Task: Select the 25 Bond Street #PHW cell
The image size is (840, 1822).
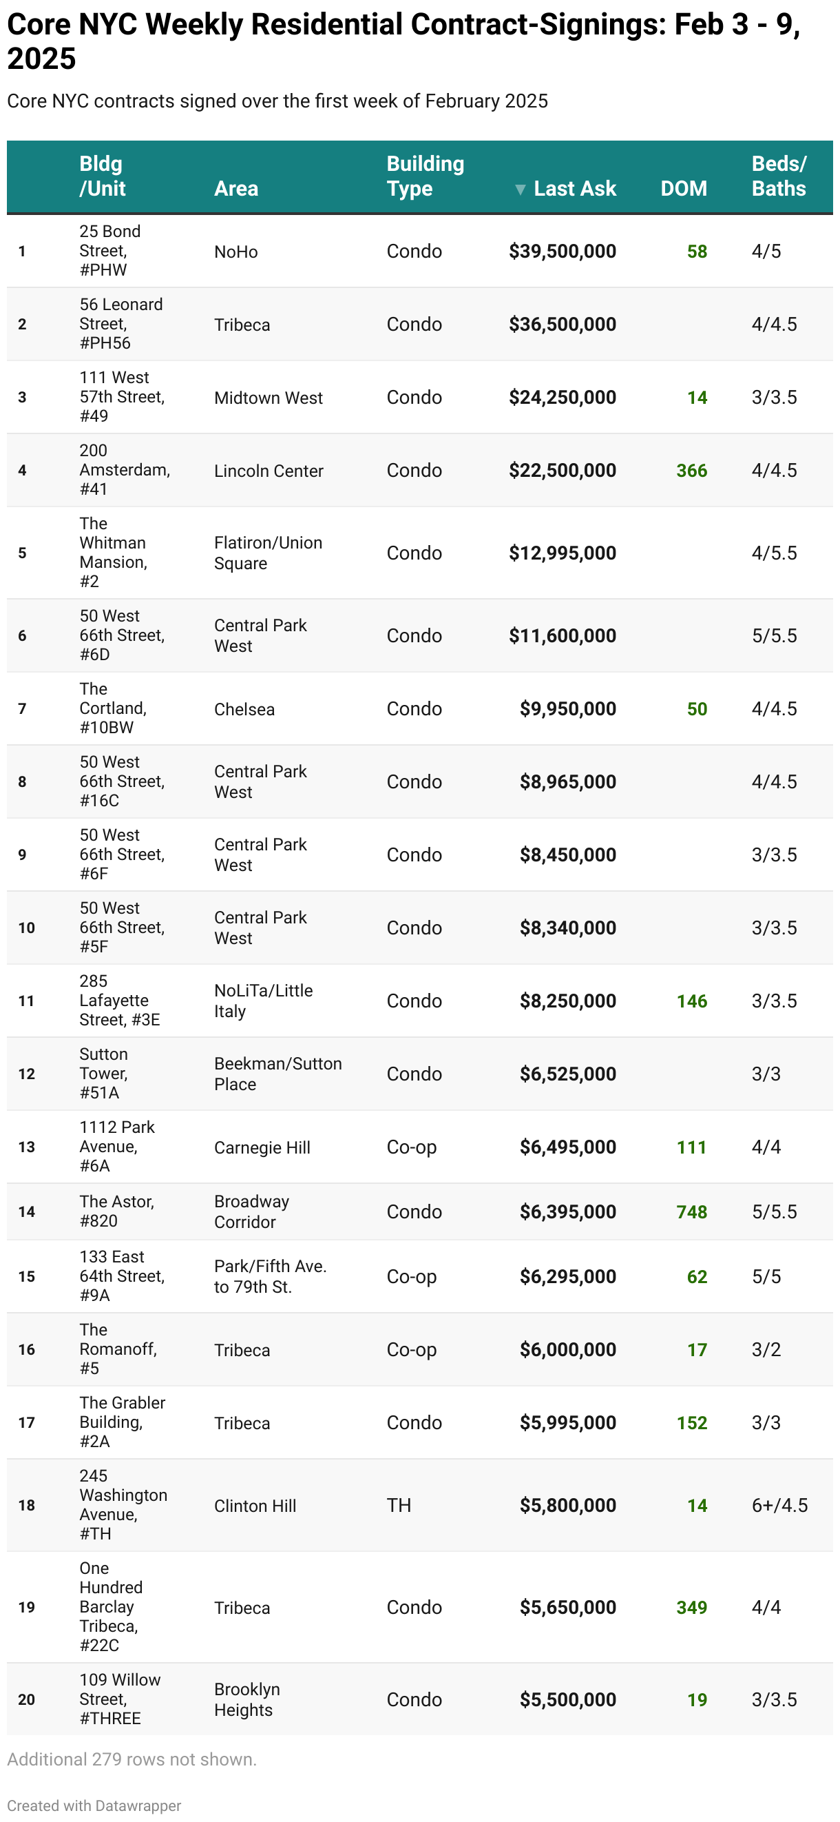Action: pos(110,251)
